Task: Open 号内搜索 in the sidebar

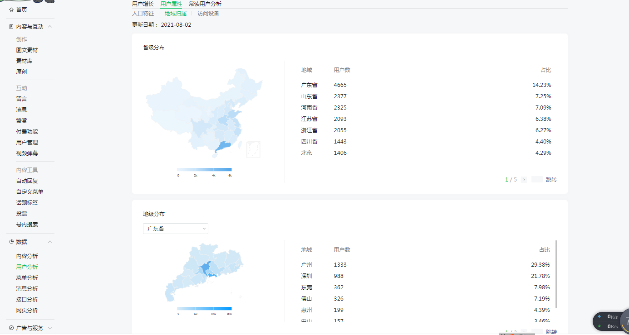Action: pos(27,225)
